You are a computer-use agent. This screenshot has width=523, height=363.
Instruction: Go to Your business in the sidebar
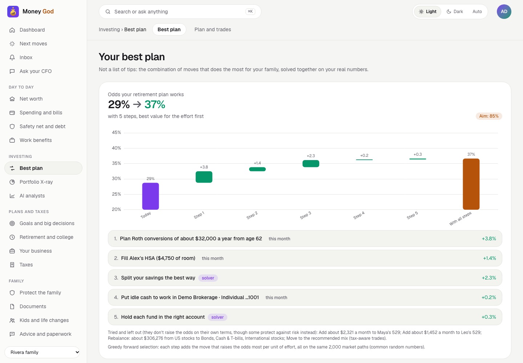click(x=44, y=251)
